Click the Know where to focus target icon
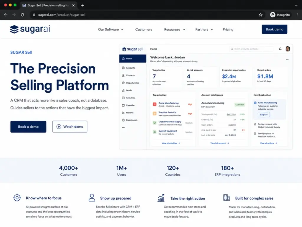Screen dimensions: 302x227 coord(17,198)
